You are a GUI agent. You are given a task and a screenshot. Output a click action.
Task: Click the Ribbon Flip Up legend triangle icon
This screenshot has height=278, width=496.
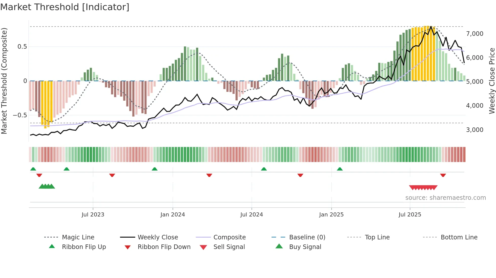click(52, 246)
